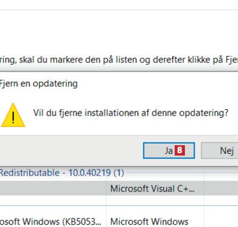The image size is (238, 227).
Task: Click the question text about fjerne installationen
Action: pos(131,113)
